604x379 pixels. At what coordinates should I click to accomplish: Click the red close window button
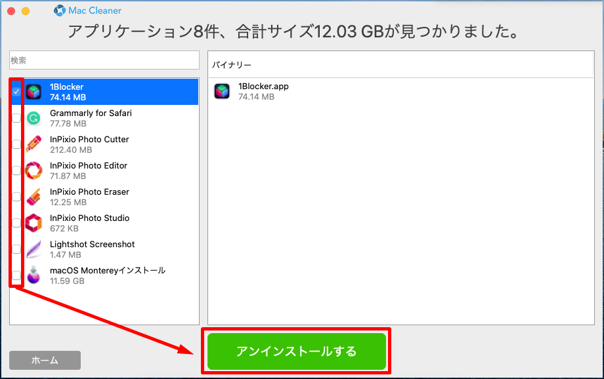(x=11, y=11)
